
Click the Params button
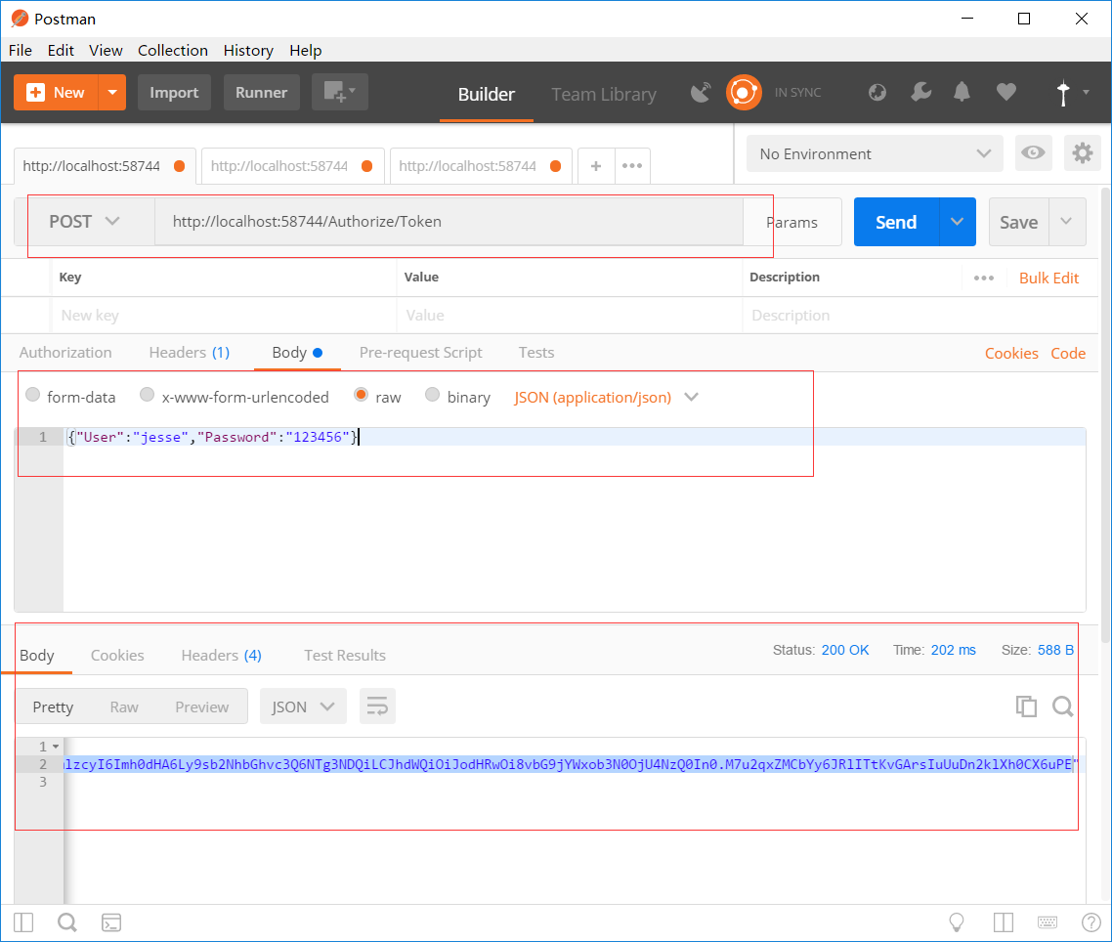click(792, 222)
